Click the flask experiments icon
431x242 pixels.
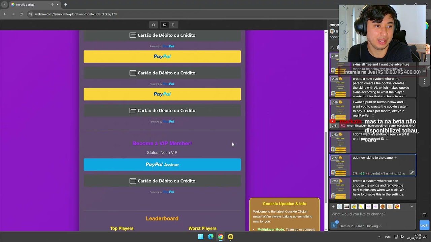click(334, 225)
